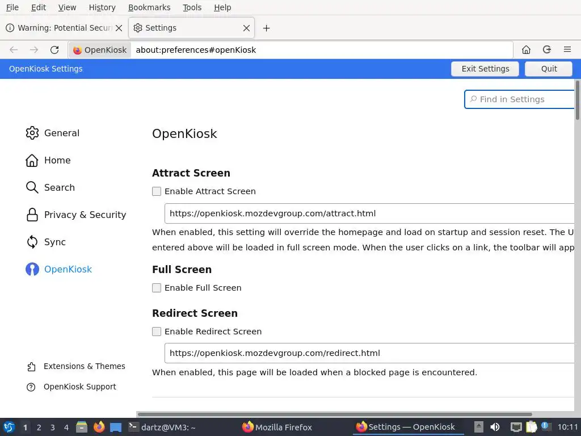
Task: Enable Full Screen checkbox
Action: tap(157, 288)
